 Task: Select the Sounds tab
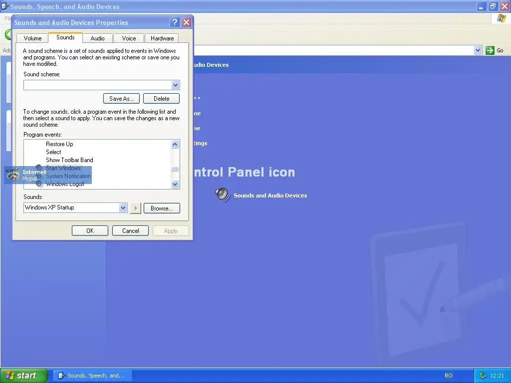click(x=65, y=37)
